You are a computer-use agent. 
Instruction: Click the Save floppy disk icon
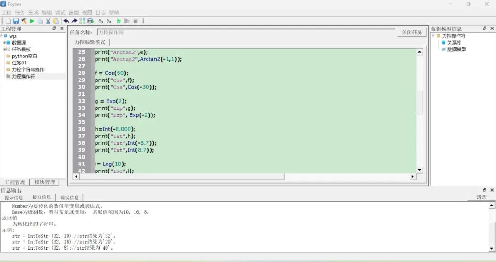[x=16, y=21]
